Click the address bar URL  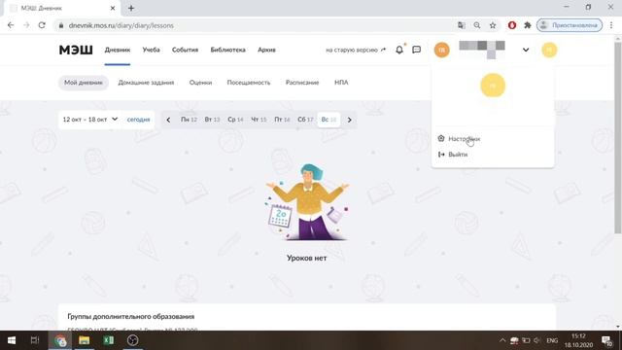pyautogui.click(x=121, y=25)
